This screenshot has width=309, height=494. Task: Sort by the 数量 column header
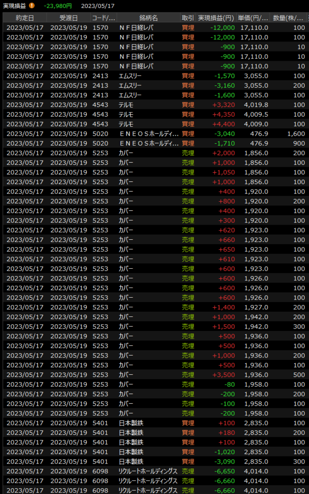(x=289, y=18)
